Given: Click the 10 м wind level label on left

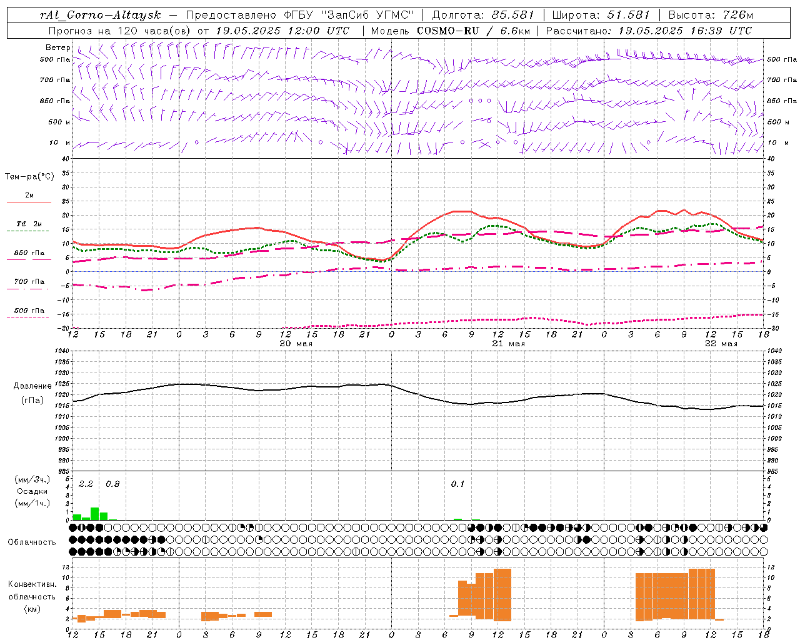Looking at the screenshot, I should 60,142.
